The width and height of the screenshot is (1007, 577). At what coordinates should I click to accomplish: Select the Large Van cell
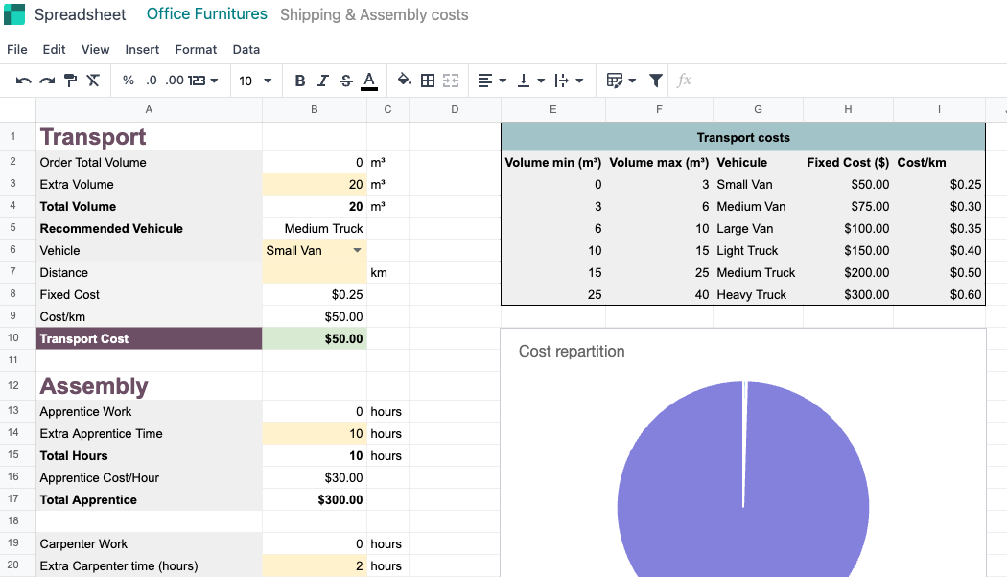pos(758,228)
